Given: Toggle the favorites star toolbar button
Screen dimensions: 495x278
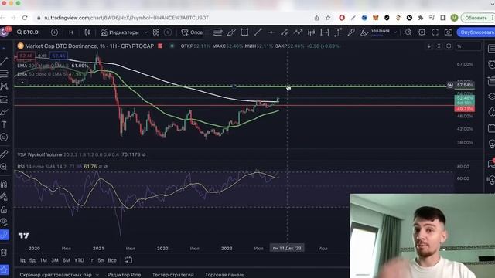Looking at the screenshot, I should pos(4,270).
